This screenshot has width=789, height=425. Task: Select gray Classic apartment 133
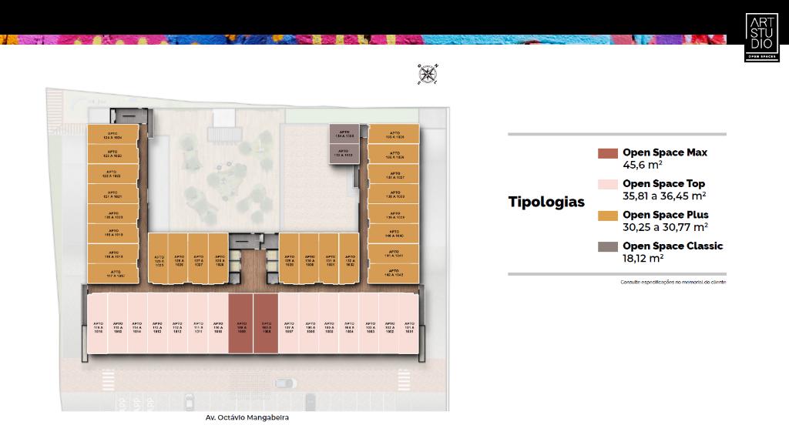pos(344,153)
